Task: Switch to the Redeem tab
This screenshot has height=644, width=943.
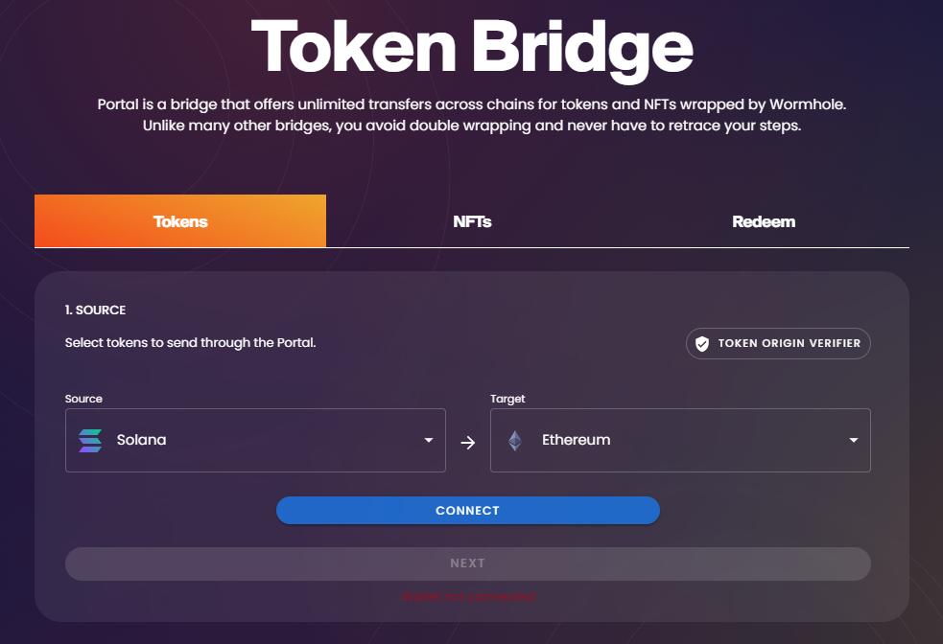Action: coord(764,221)
